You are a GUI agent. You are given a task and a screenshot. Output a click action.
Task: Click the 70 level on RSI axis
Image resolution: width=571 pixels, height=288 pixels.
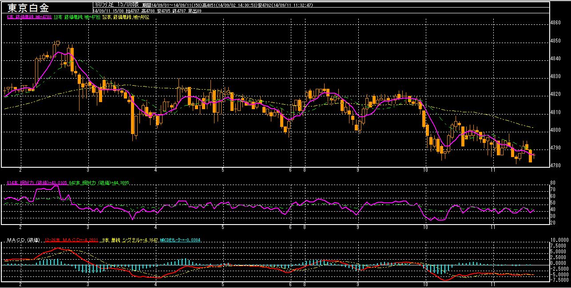(x=553, y=189)
